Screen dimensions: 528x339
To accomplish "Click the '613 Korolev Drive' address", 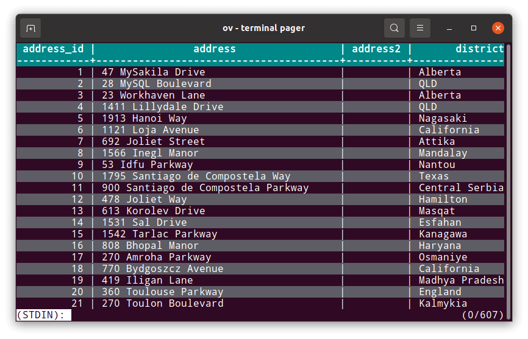I will coord(154,211).
